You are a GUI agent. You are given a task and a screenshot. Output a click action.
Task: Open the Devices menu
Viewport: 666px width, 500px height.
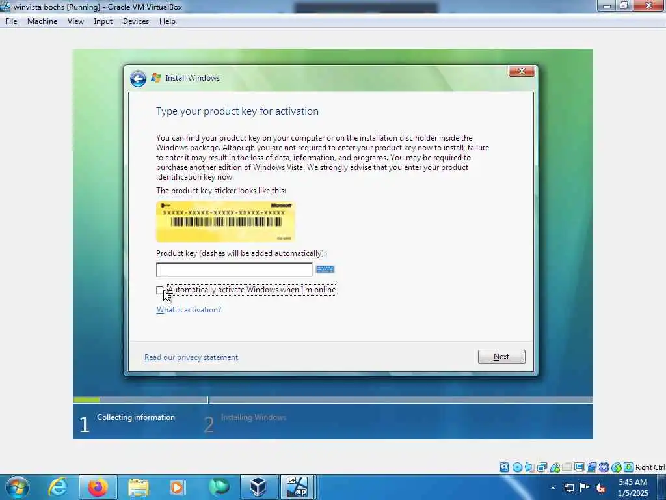click(x=136, y=21)
